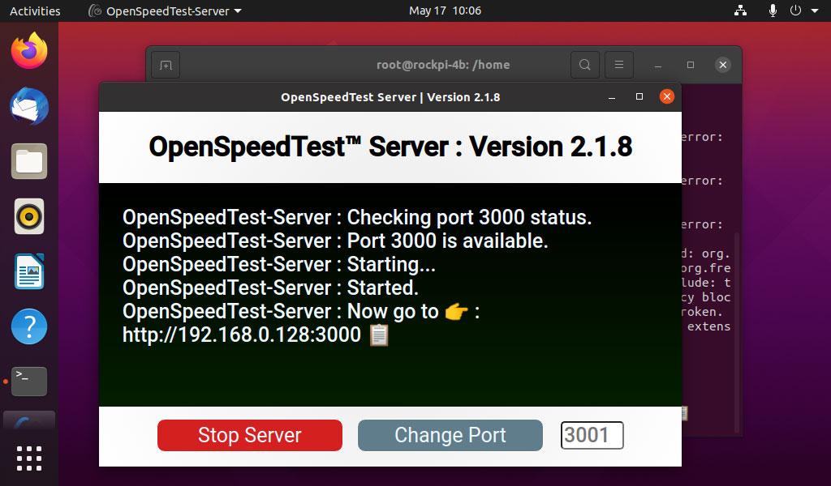This screenshot has width=831, height=486.
Task: Launch Thunderbird mail from dock
Action: click(29, 106)
